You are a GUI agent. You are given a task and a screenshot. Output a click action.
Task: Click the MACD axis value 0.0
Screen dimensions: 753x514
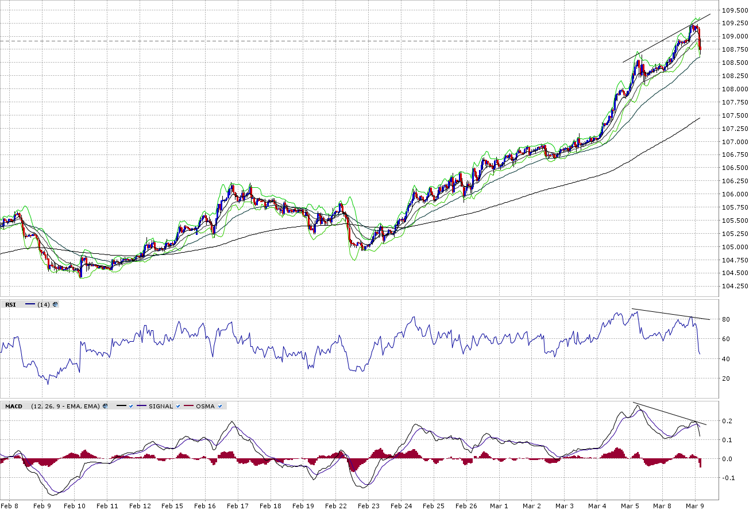(x=727, y=459)
